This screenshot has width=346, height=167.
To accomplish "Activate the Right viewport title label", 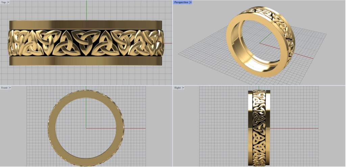I will click(177, 88).
